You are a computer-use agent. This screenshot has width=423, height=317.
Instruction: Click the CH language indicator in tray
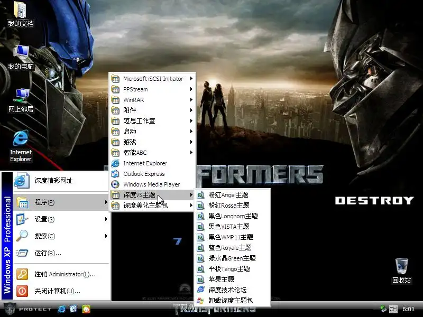tap(393, 309)
